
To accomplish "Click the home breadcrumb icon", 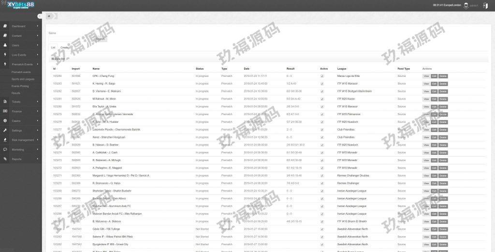I will pos(49,16).
